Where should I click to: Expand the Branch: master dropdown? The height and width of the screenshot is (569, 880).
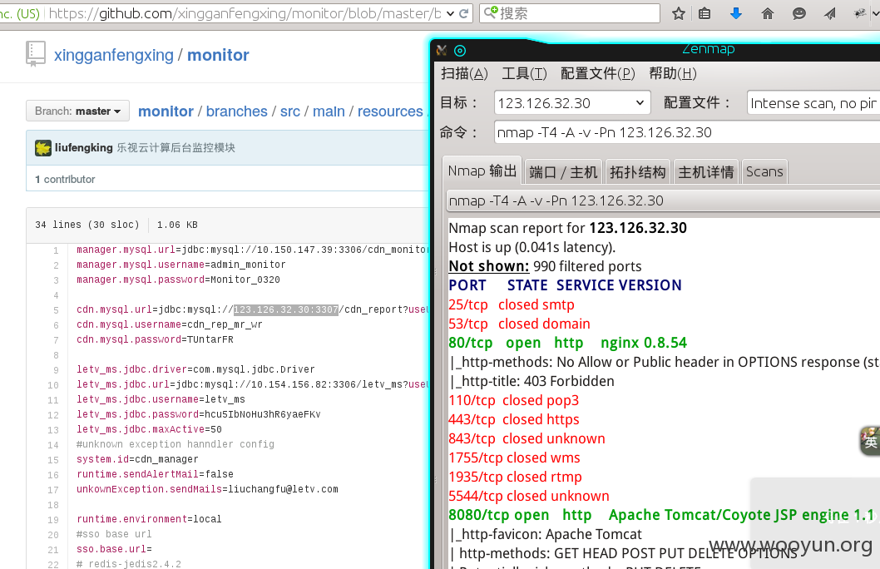pyautogui.click(x=77, y=111)
